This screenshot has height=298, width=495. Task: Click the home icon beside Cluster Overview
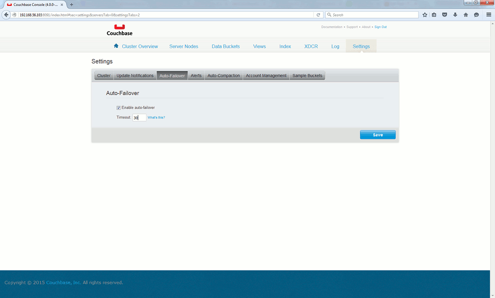(116, 46)
